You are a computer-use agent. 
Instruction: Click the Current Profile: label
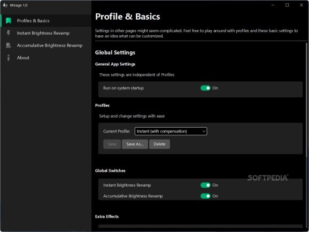[117, 132]
